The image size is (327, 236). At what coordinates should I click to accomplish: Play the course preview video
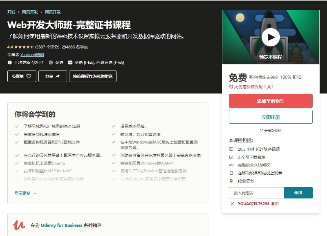click(271, 37)
